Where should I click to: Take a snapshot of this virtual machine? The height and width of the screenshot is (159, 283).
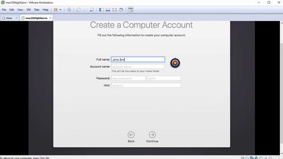point(78,10)
